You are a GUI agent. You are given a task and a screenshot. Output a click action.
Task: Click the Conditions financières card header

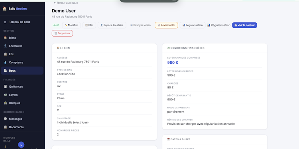215,48
